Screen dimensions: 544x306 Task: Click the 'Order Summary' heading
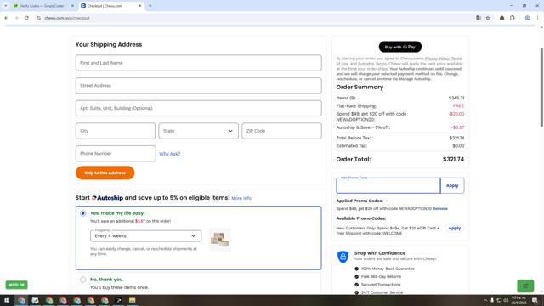[x=360, y=87]
